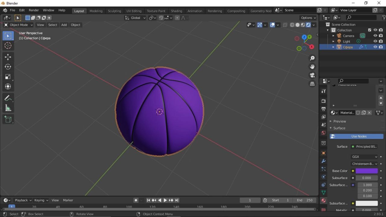Expand the Camera tree item
Image resolution: width=386 pixels, height=217 pixels.
(333, 36)
